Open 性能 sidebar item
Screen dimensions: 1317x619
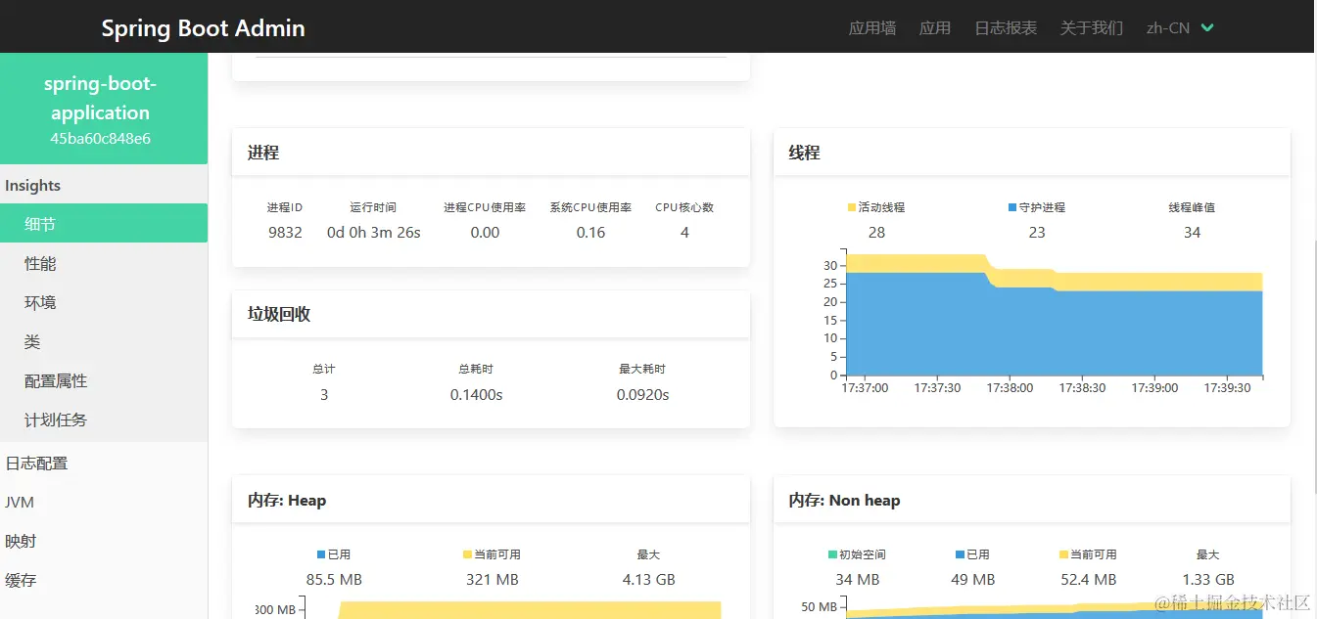point(104,264)
